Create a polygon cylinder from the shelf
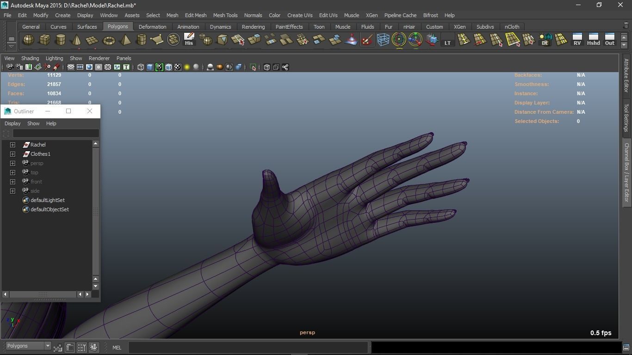 (61, 40)
